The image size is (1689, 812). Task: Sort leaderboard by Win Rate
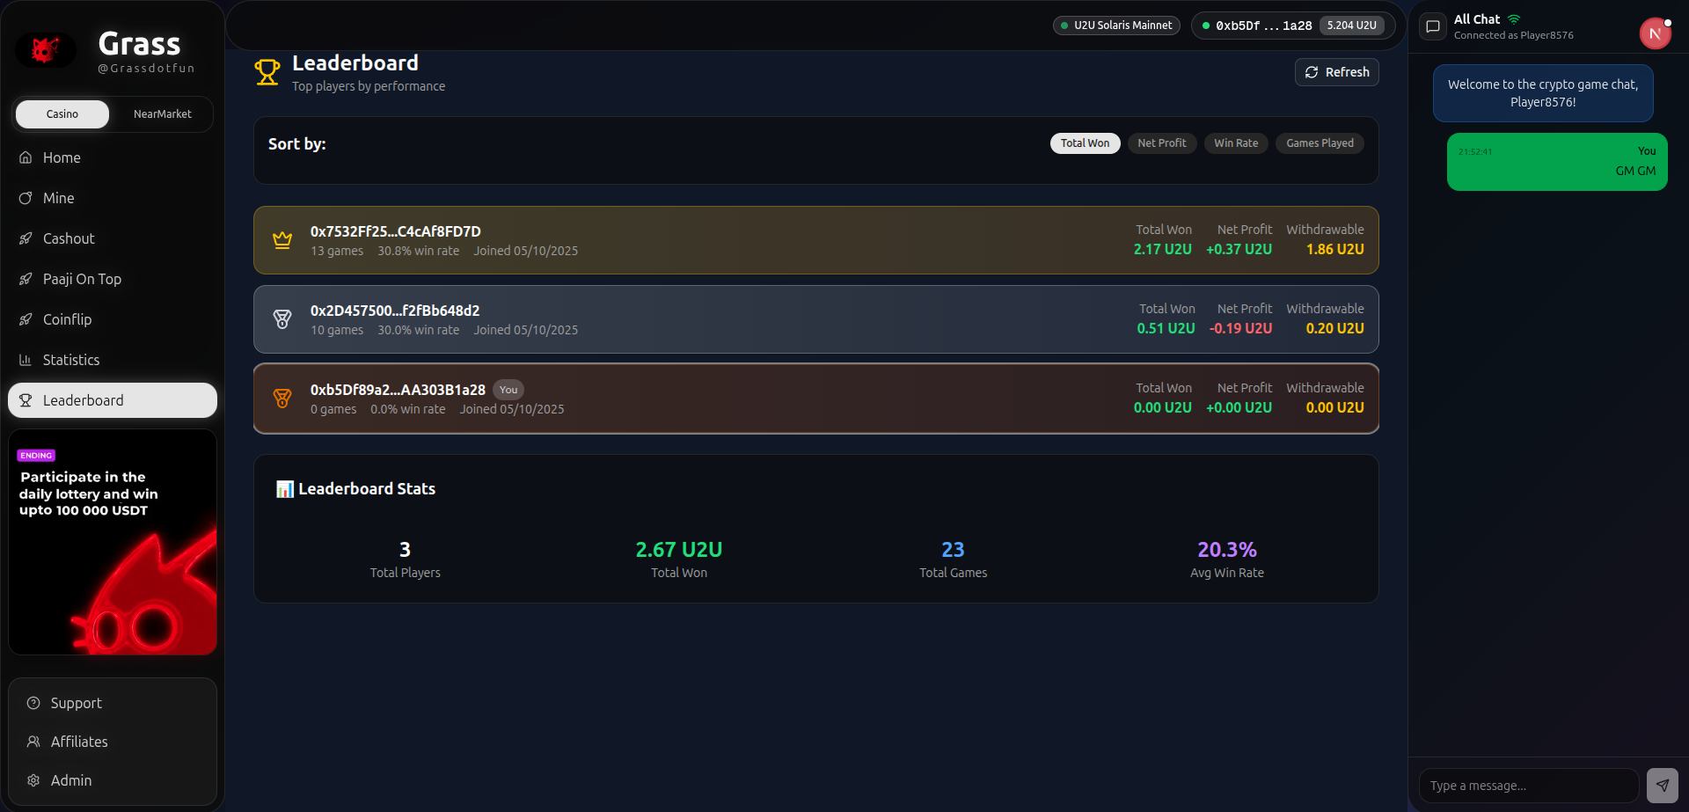click(1235, 143)
